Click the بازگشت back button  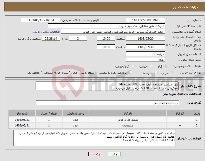click(x=96, y=154)
